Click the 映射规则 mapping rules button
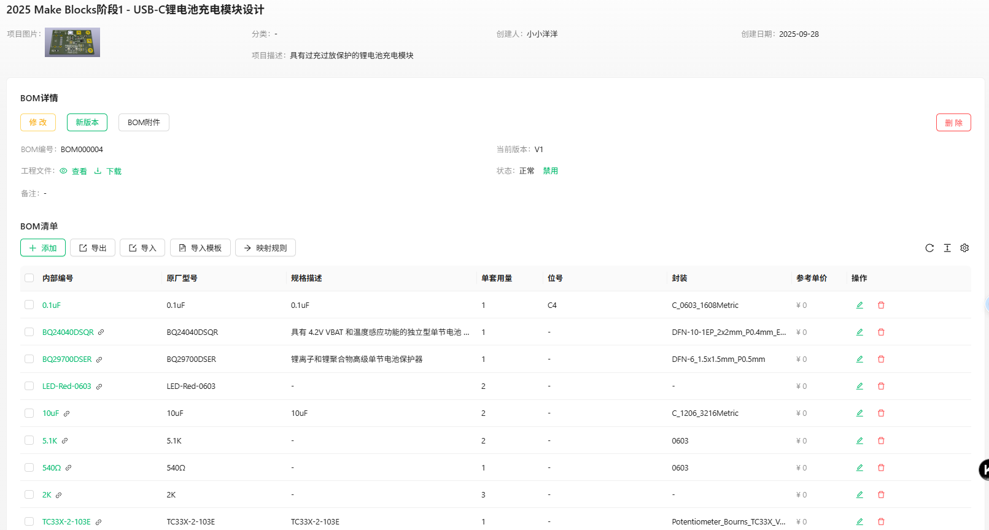The width and height of the screenshot is (989, 530). 265,248
